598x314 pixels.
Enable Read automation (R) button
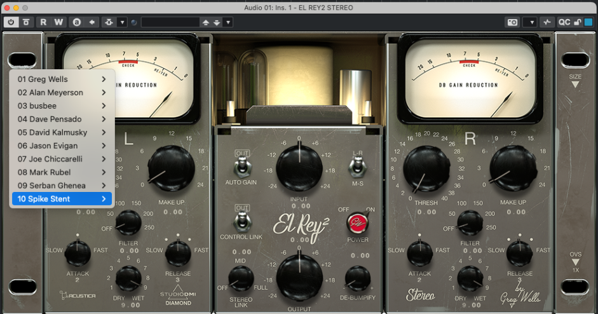[x=43, y=22]
